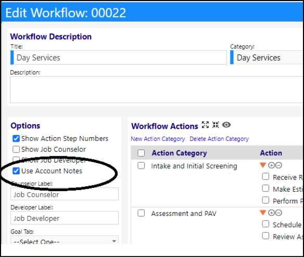Add action with plus icon for Intake and Initial Screening
Image resolution: width=304 pixels, height=257 pixels.
[x=271, y=165]
